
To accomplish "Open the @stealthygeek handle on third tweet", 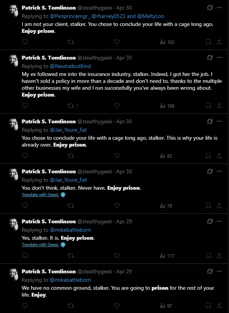I will click(x=94, y=121).
